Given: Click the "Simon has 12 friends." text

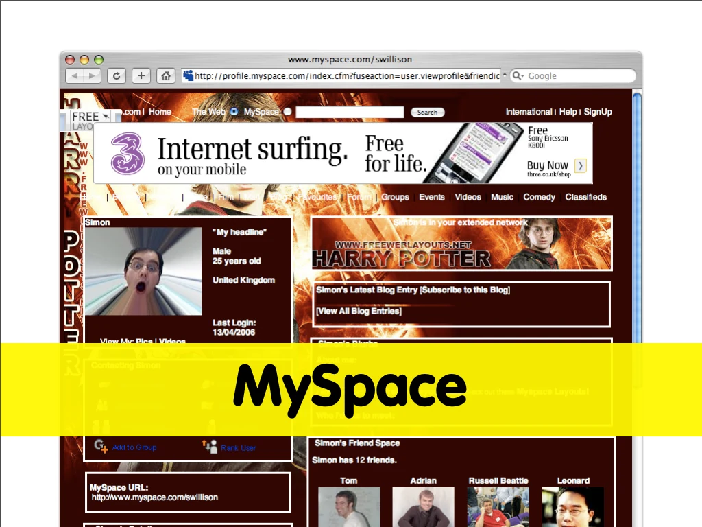Looking at the screenshot, I should point(354,460).
